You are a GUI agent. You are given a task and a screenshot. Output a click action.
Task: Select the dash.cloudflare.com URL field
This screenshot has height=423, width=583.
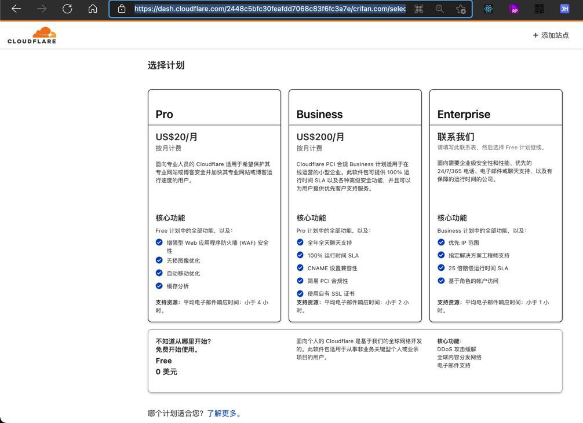pos(270,9)
